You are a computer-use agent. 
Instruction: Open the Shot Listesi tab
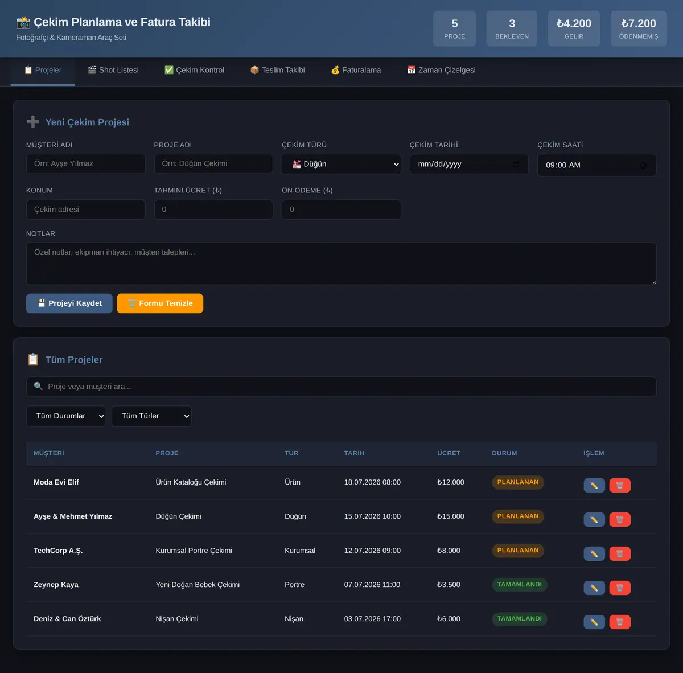pos(113,71)
